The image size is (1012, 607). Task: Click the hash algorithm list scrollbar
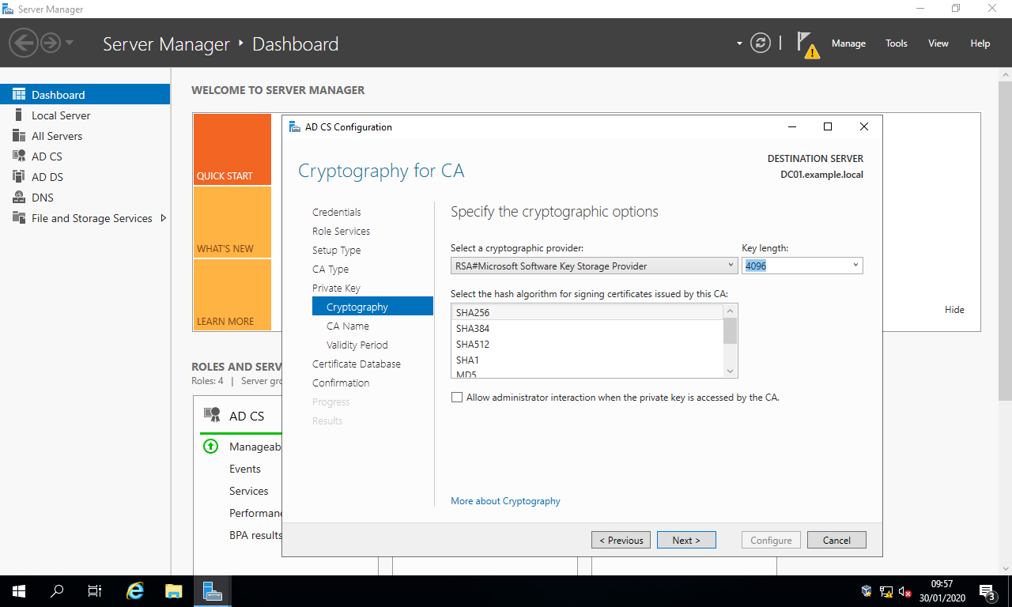[731, 340]
